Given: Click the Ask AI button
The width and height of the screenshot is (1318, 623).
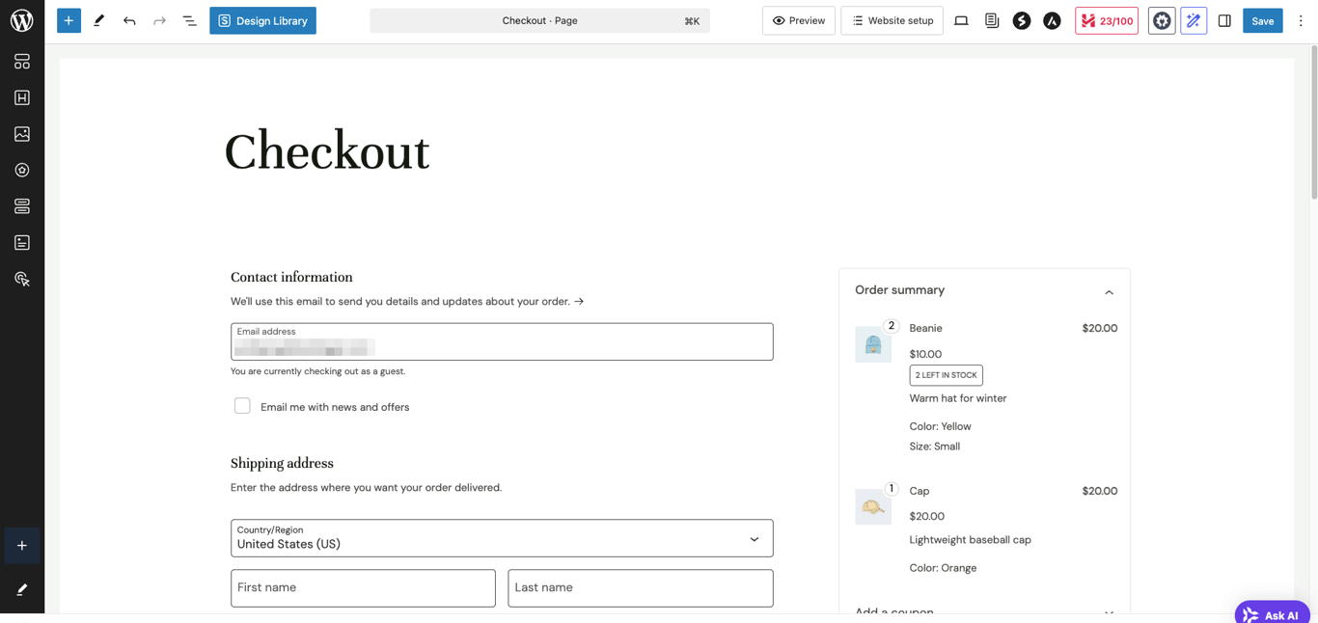Looking at the screenshot, I should (1272, 614).
